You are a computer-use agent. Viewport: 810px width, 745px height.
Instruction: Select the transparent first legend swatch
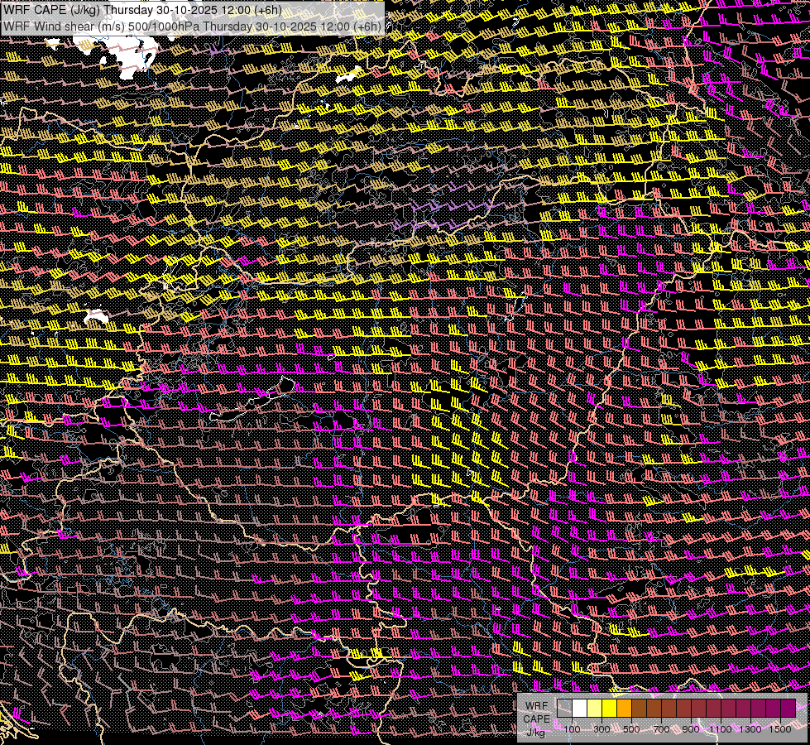tap(564, 708)
